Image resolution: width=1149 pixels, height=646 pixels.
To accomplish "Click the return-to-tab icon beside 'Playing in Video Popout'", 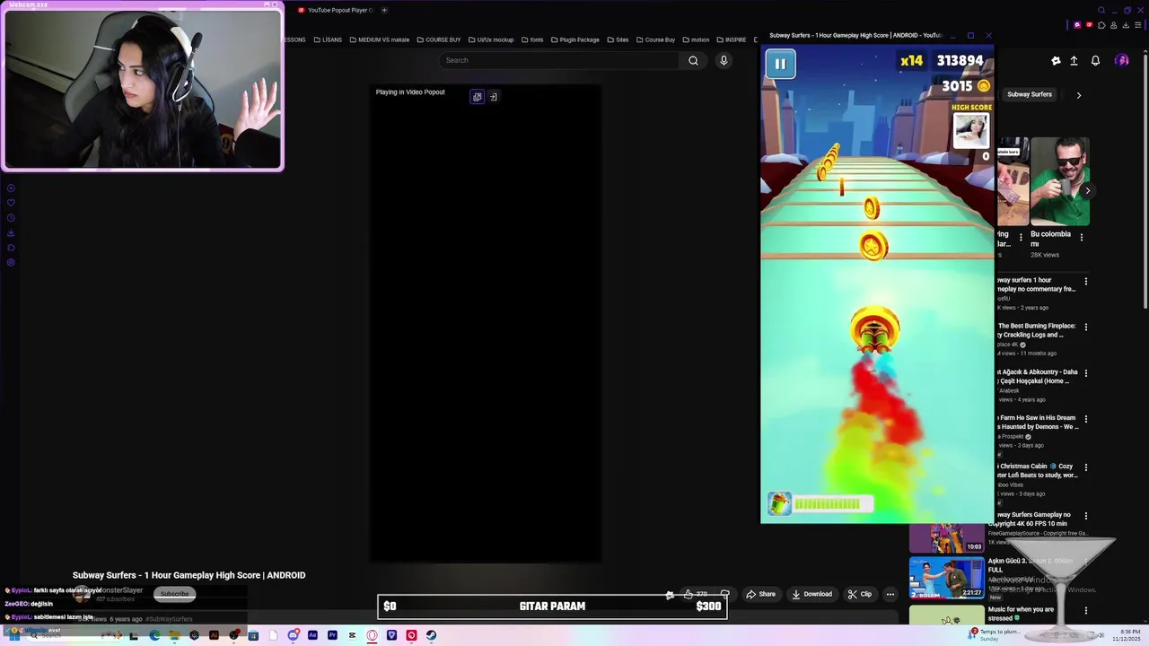I will point(493,97).
